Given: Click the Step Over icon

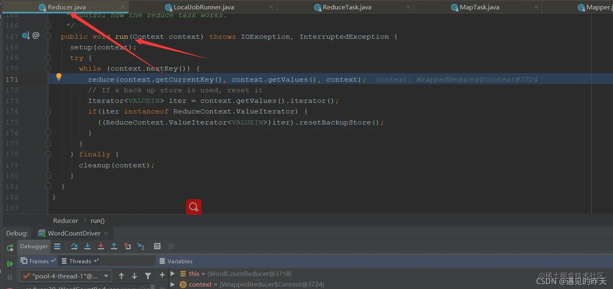Looking at the screenshot, I should (x=74, y=246).
